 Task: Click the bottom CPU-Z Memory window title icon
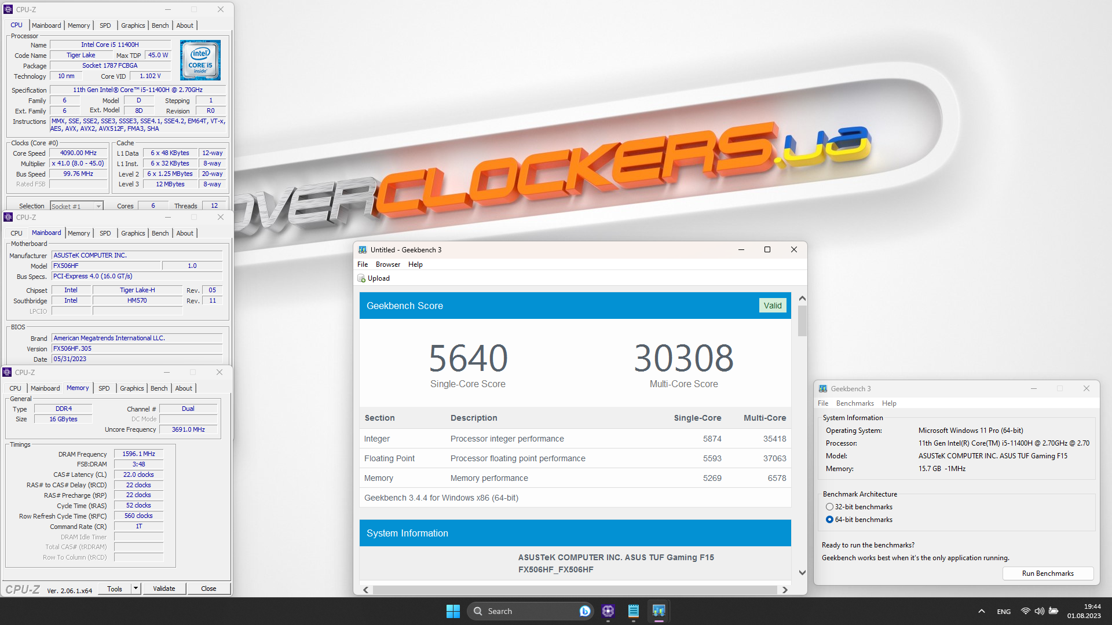(7, 372)
